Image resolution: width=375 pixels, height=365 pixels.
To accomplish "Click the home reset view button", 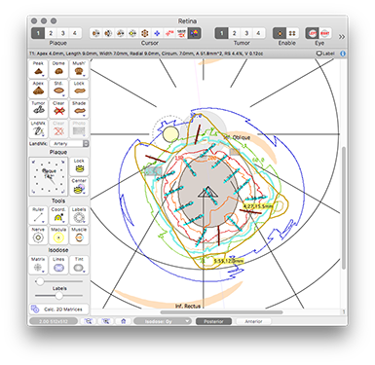I will pyautogui.click(x=123, y=321).
